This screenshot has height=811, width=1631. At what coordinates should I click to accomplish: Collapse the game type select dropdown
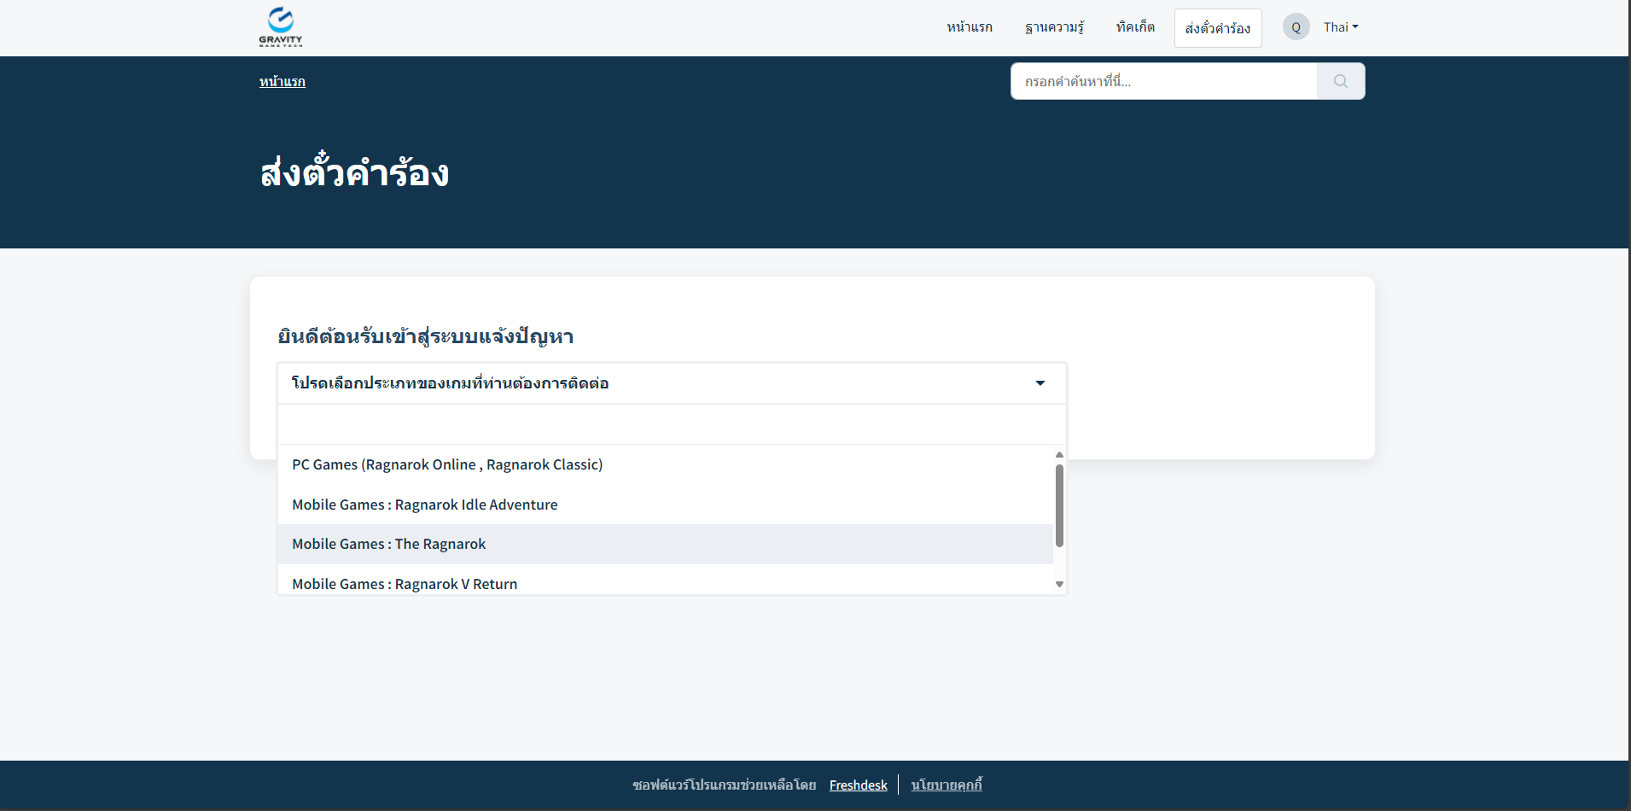pos(672,383)
